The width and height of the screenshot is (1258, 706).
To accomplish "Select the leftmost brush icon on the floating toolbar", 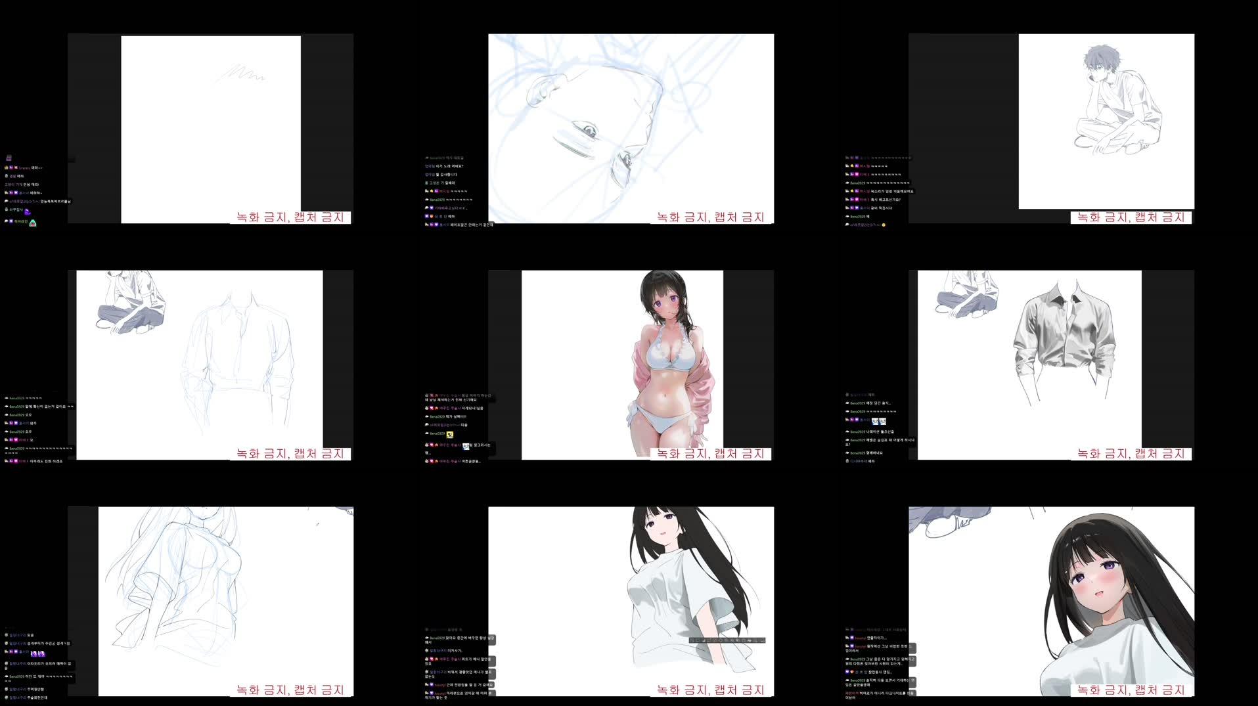I will click(691, 640).
